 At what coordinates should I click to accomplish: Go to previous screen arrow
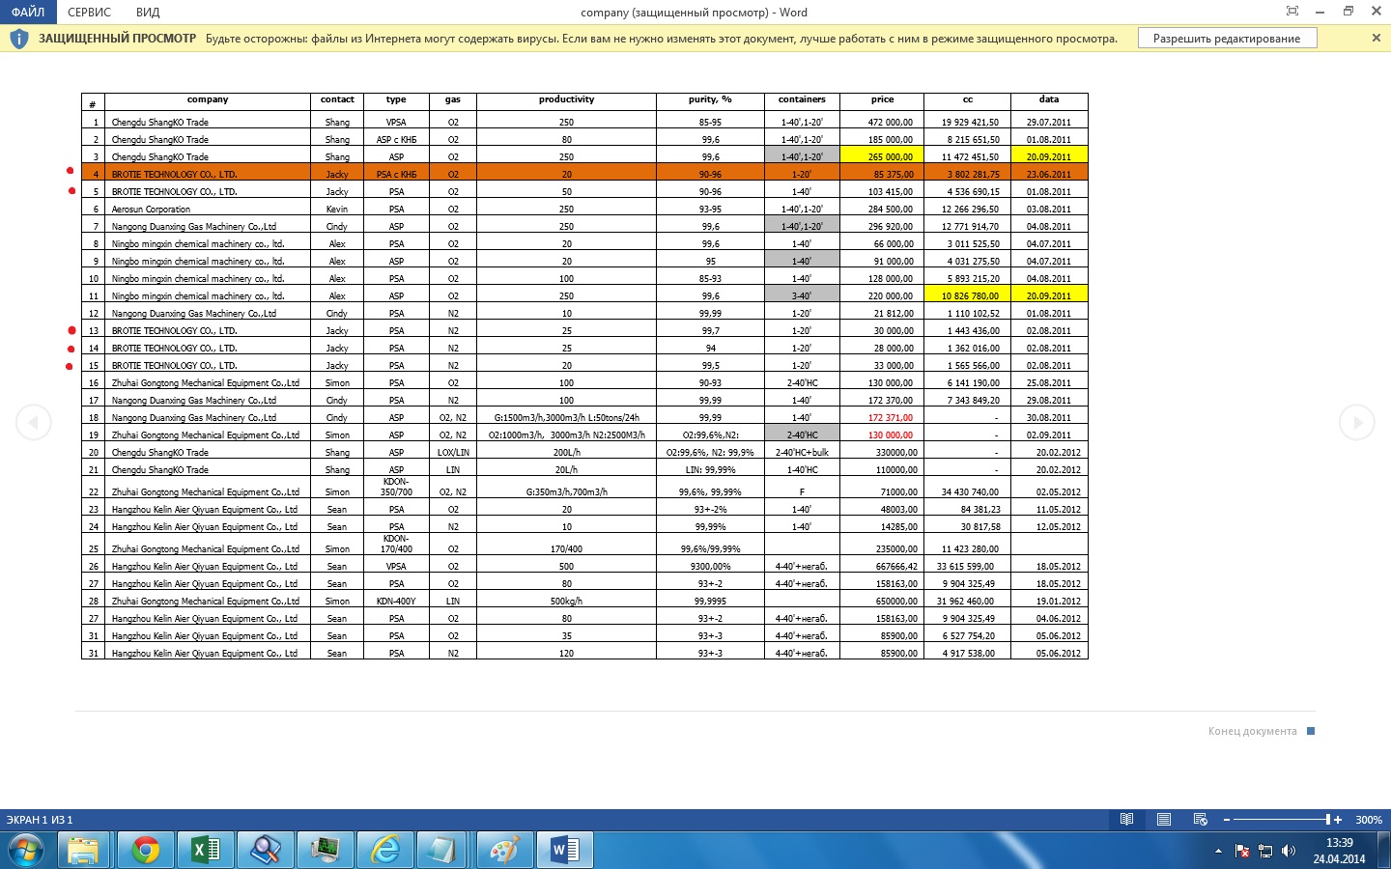34,422
